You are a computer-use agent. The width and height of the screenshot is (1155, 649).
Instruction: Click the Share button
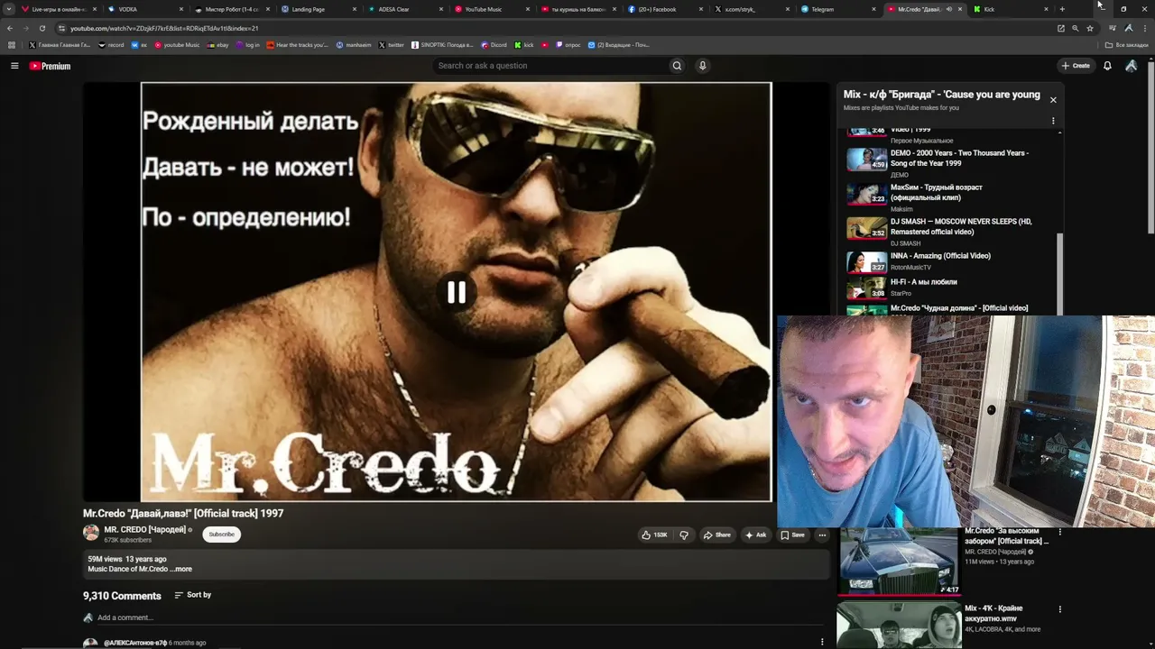[716, 535]
